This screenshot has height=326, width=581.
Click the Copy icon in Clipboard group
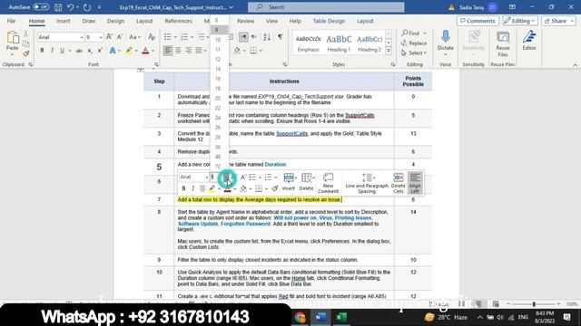pos(26,43)
